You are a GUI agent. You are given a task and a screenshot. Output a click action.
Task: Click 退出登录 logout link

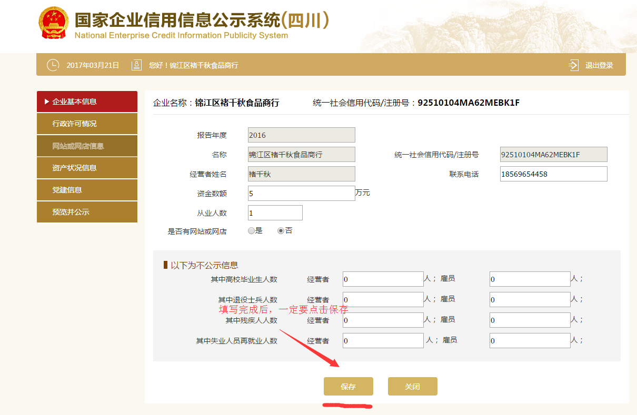599,65
